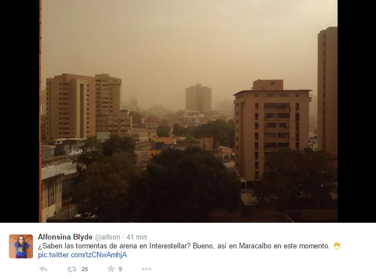View the retweet count of 26
Image resolution: width=376 pixels, height=279 pixels.
click(85, 269)
